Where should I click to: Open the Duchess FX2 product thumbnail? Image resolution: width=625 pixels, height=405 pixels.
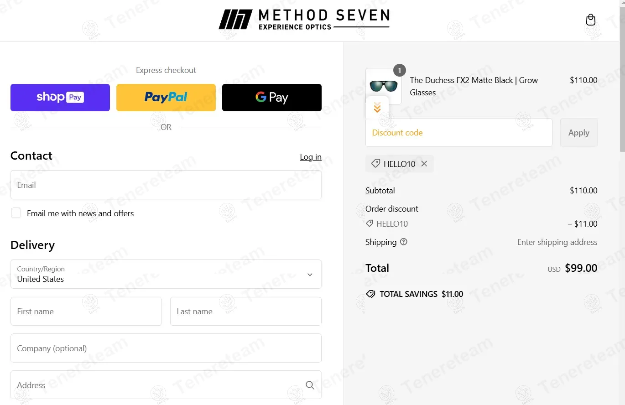[x=384, y=86]
